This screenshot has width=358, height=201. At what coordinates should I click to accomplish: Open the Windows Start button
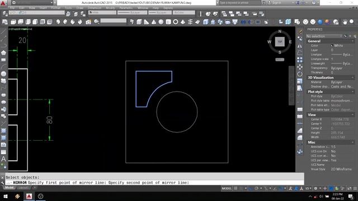(x=5, y=196)
